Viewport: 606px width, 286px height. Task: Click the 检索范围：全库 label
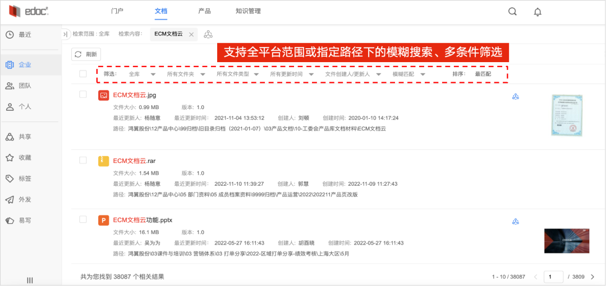pyautogui.click(x=91, y=34)
